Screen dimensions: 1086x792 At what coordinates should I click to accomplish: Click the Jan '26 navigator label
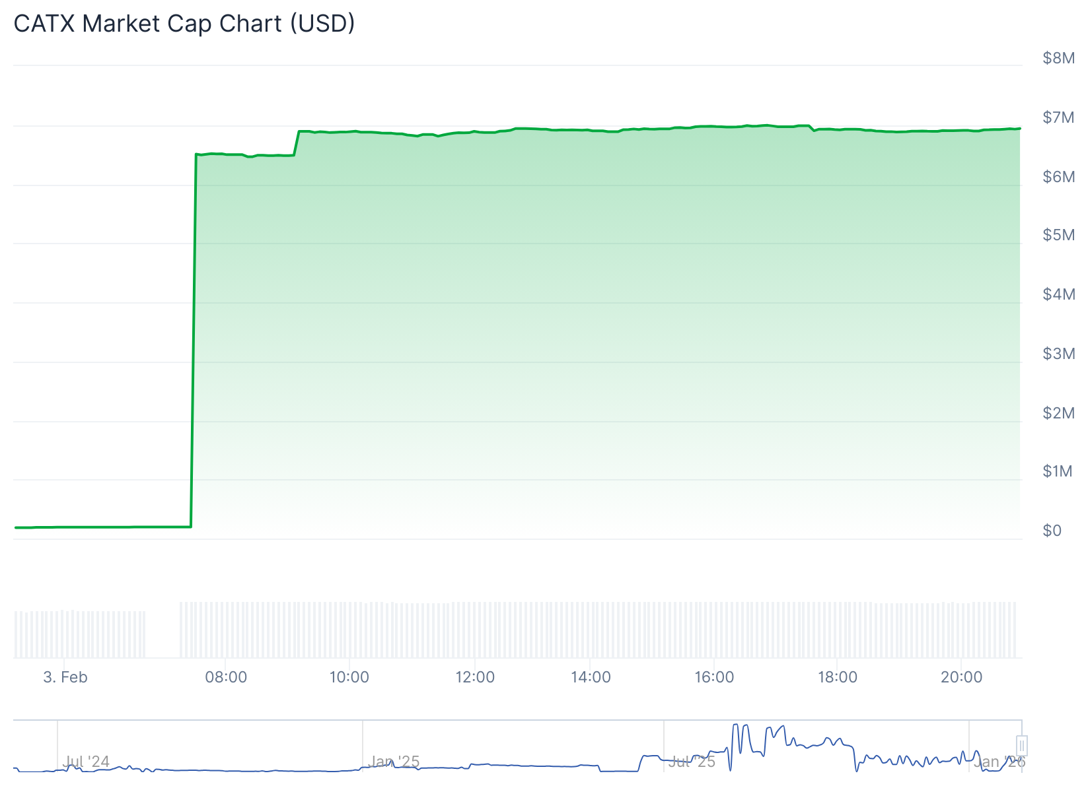coord(998,762)
